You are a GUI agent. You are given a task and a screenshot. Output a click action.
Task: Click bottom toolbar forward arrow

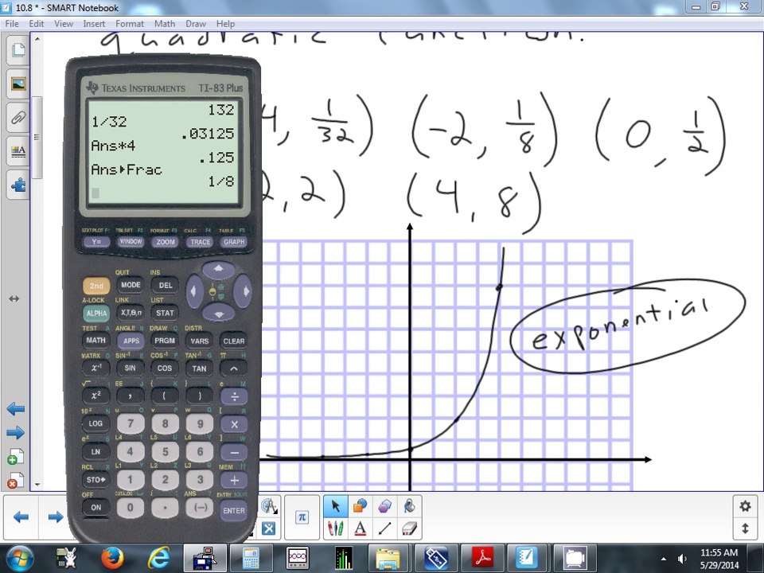pyautogui.click(x=55, y=517)
